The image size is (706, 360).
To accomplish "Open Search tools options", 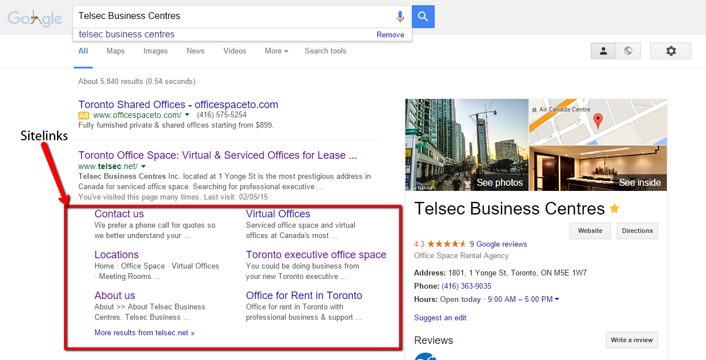I will (x=325, y=51).
